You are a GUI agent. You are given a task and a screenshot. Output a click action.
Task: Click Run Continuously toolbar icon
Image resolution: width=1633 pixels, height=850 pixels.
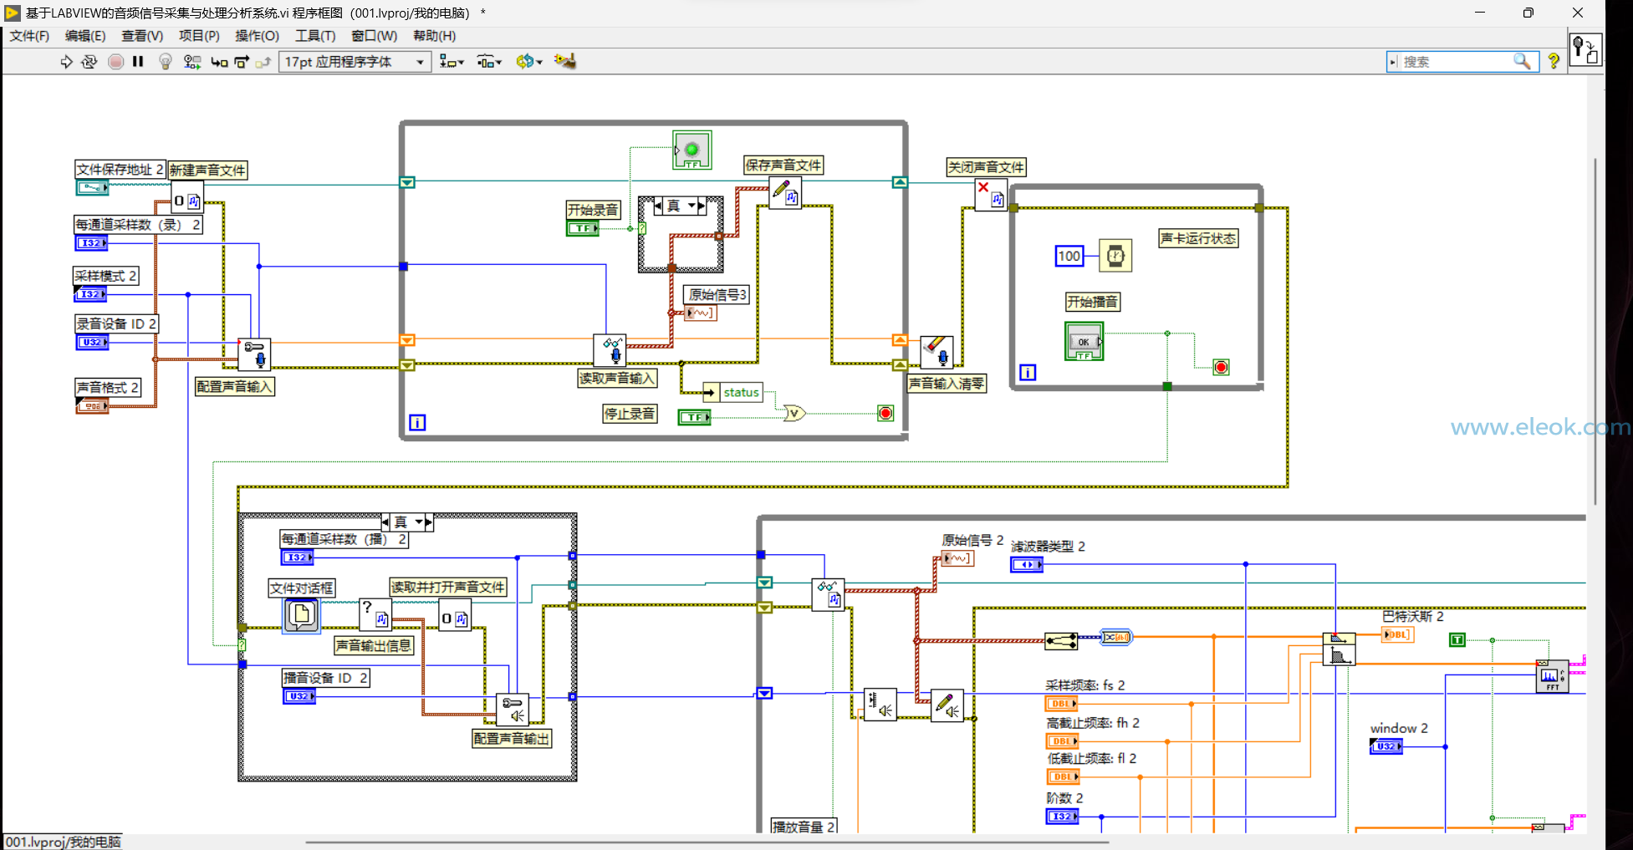pyautogui.click(x=89, y=62)
